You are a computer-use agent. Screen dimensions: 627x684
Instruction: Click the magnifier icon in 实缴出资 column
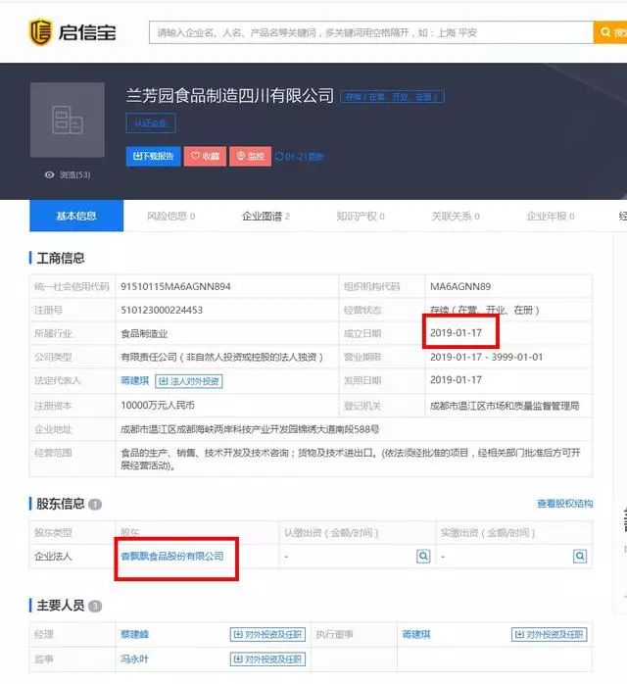pos(580,557)
